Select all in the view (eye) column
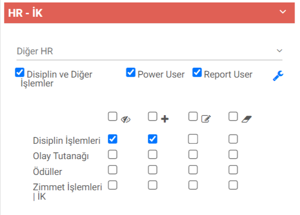 (x=113, y=117)
